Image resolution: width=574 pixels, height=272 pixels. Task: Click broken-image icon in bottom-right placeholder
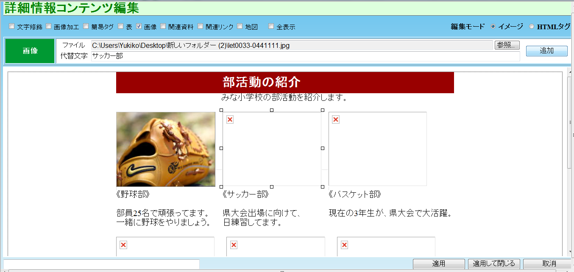coord(344,245)
